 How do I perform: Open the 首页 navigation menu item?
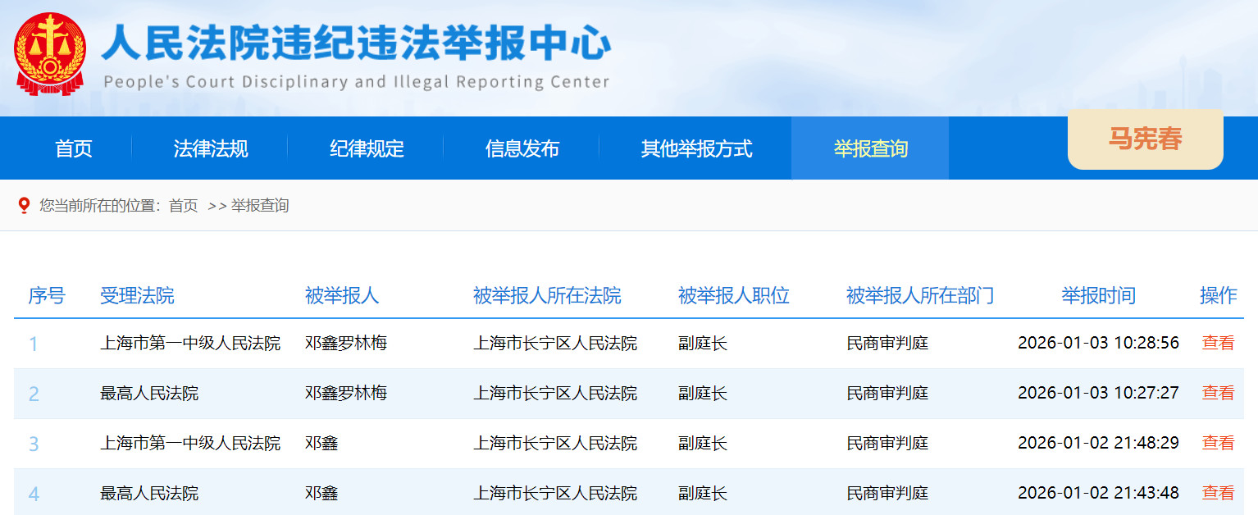[x=73, y=148]
